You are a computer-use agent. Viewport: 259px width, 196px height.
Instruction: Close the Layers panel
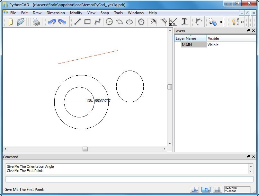click(x=254, y=31)
